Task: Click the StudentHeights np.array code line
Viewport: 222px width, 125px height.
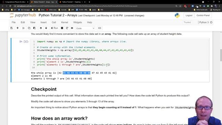Action: click(x=85, y=50)
